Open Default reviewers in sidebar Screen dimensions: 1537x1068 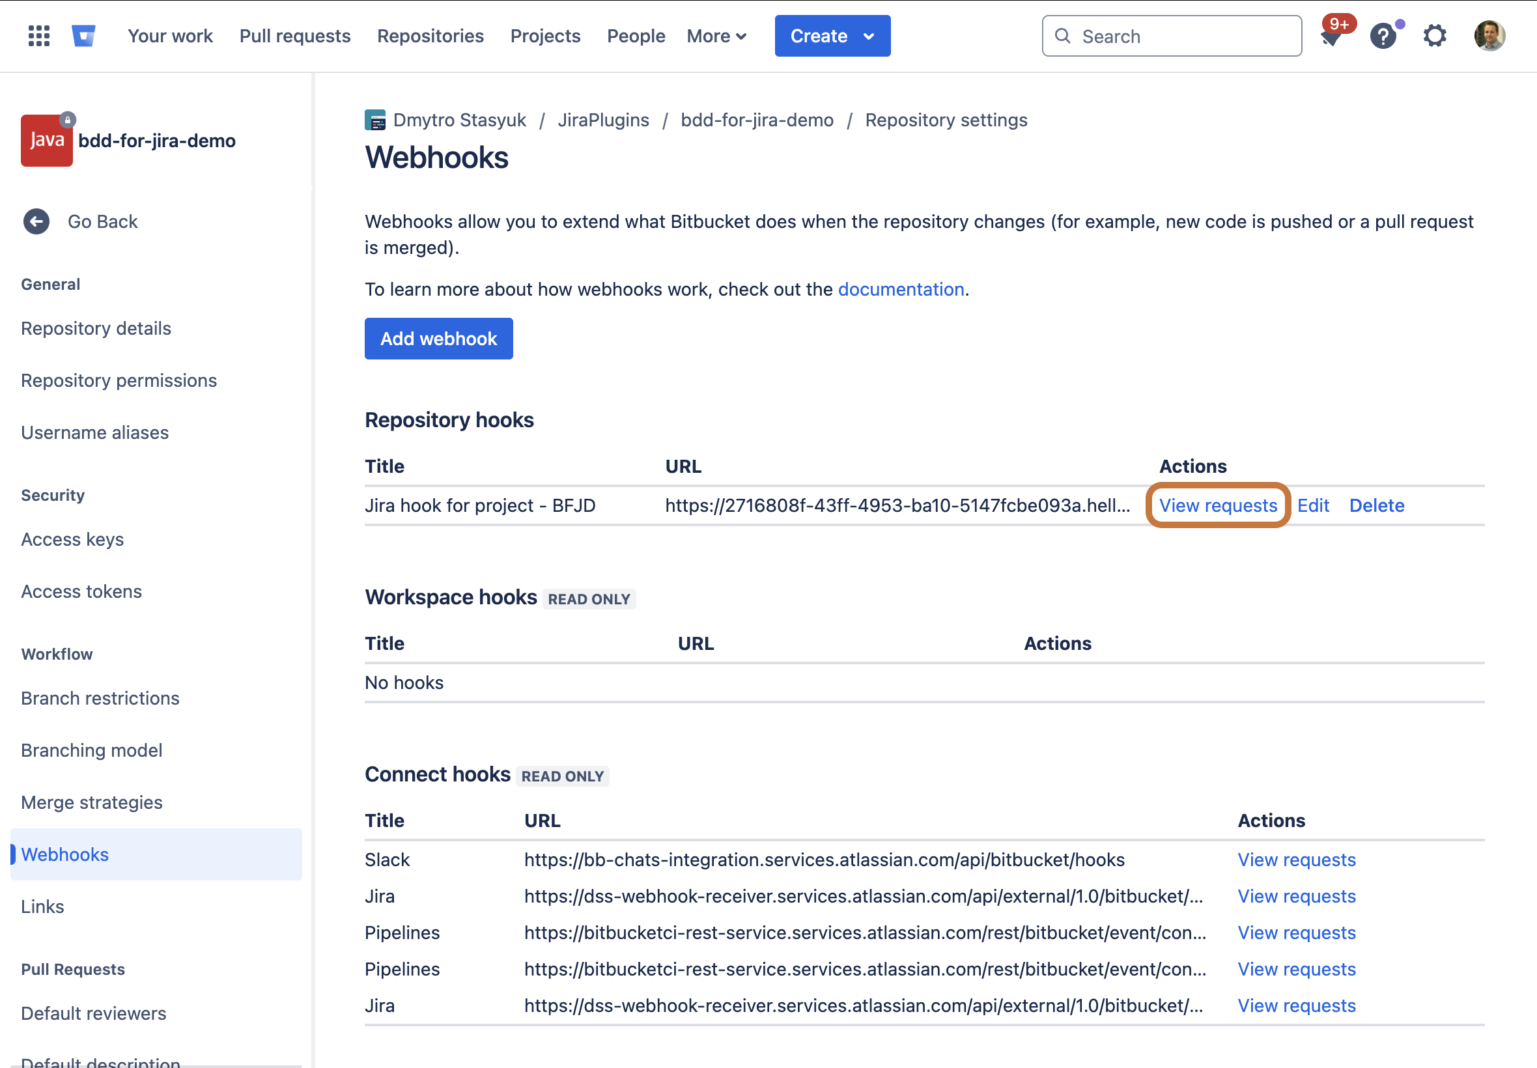pyautogui.click(x=93, y=1014)
